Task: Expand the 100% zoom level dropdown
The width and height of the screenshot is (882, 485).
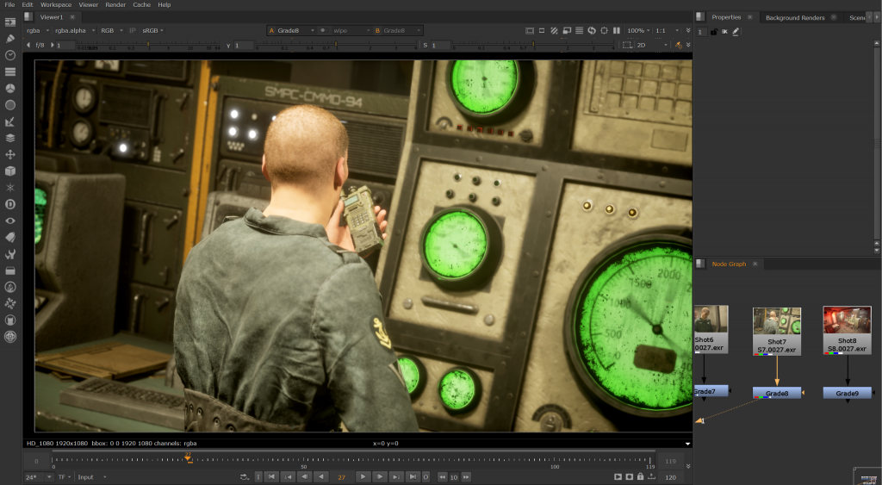Action: [x=638, y=30]
